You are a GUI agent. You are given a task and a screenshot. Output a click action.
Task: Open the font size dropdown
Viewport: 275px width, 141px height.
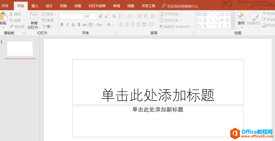point(96,16)
